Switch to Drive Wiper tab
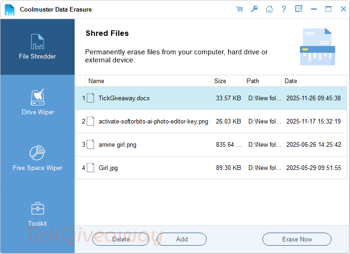This screenshot has width=350, height=254. click(38, 103)
